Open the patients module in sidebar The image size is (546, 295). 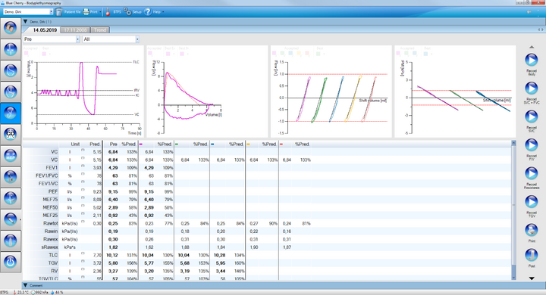click(11, 28)
